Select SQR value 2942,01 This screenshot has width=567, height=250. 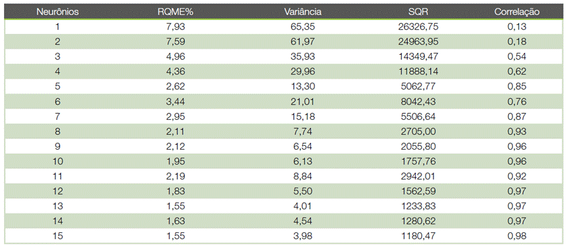(419, 176)
